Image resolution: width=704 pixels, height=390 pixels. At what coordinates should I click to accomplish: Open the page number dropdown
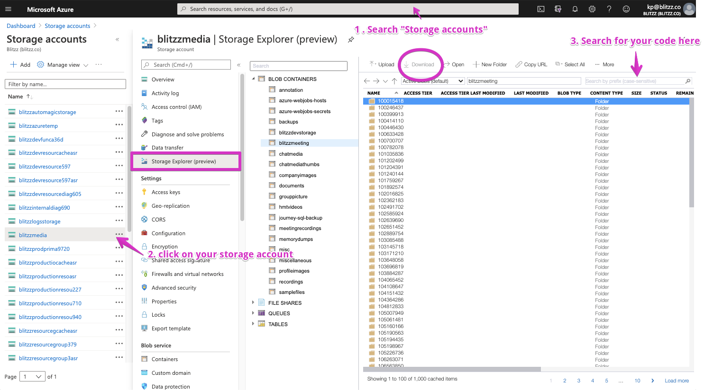coord(32,377)
